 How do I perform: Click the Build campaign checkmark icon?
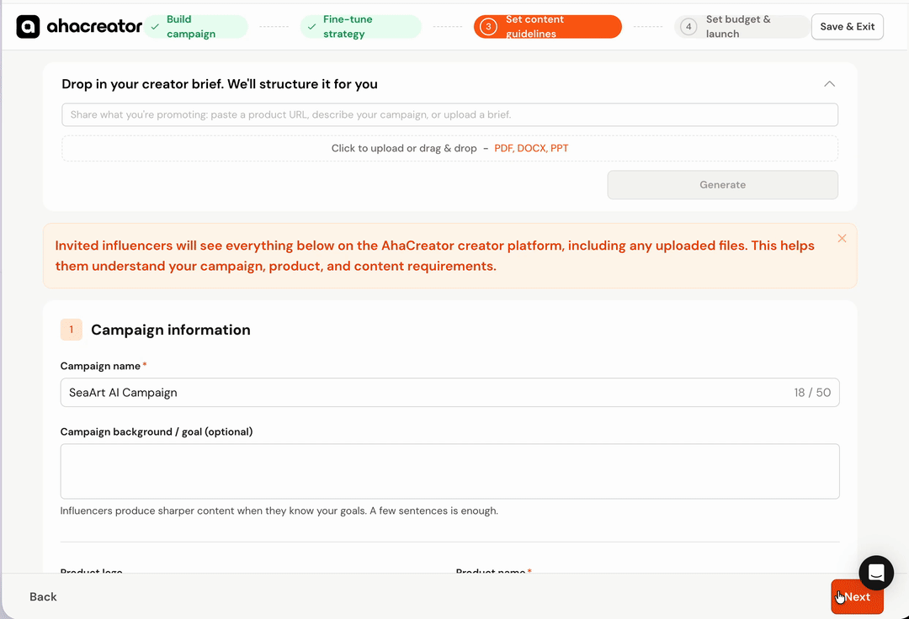(155, 27)
